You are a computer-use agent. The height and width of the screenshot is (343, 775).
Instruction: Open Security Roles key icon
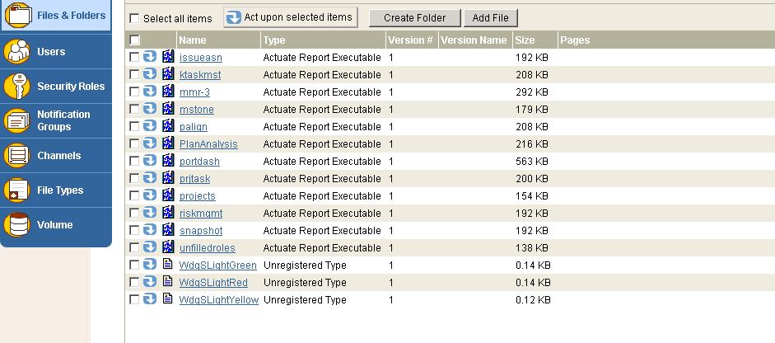click(x=16, y=86)
